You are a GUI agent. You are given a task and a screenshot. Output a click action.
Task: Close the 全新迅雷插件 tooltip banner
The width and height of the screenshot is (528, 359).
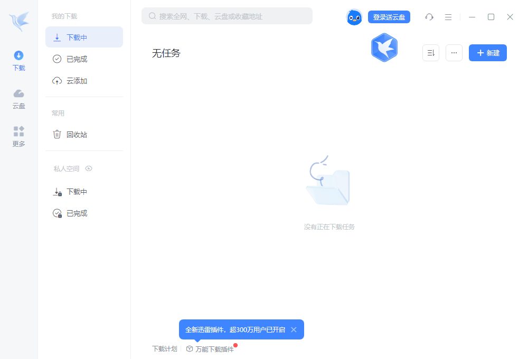[x=294, y=330]
